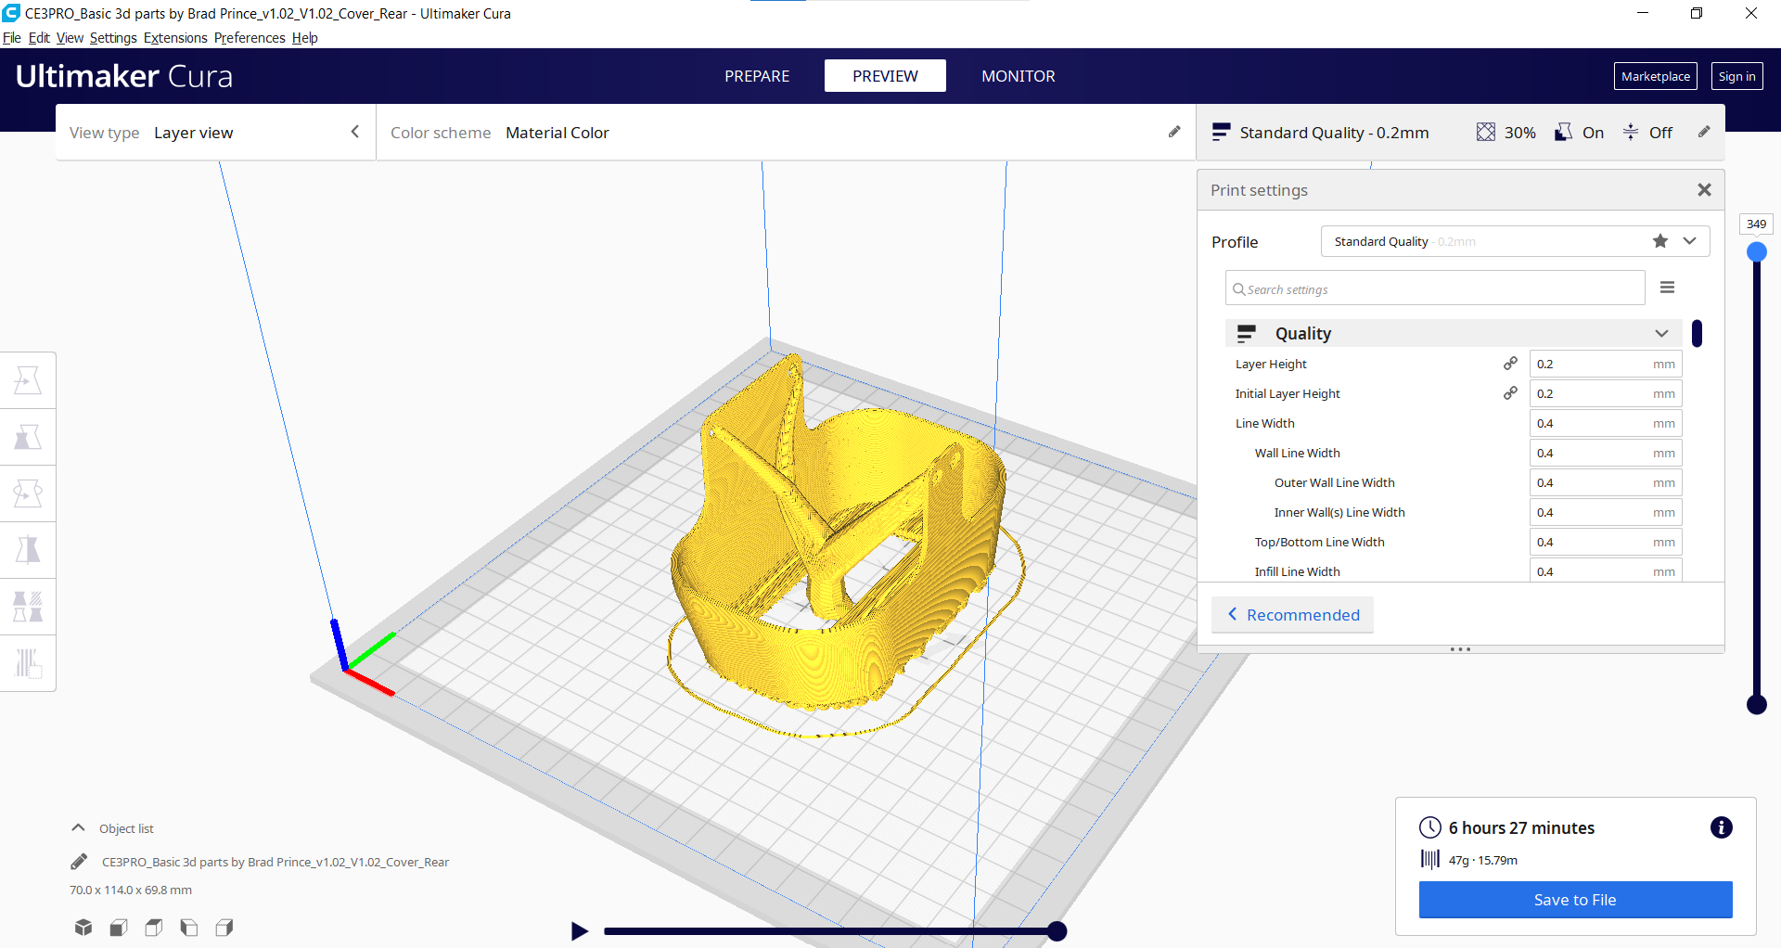Close the Print settings panel
The height and width of the screenshot is (948, 1781).
[x=1704, y=189]
